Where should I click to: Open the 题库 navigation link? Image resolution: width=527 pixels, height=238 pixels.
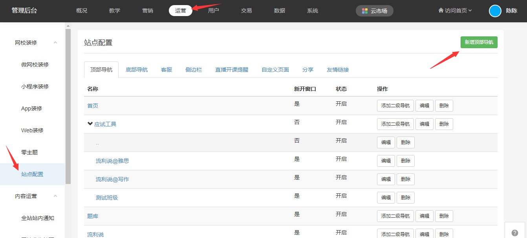(93, 216)
